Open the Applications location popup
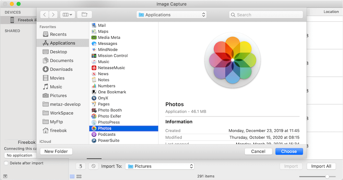343x180 pixels. pyautogui.click(x=171, y=15)
